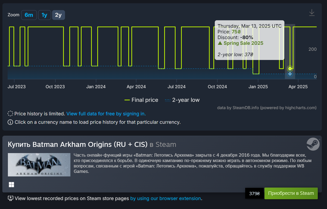This screenshot has width=327, height=209.
Task: Click the dashed circle limited-history icon
Action: click(10, 113)
